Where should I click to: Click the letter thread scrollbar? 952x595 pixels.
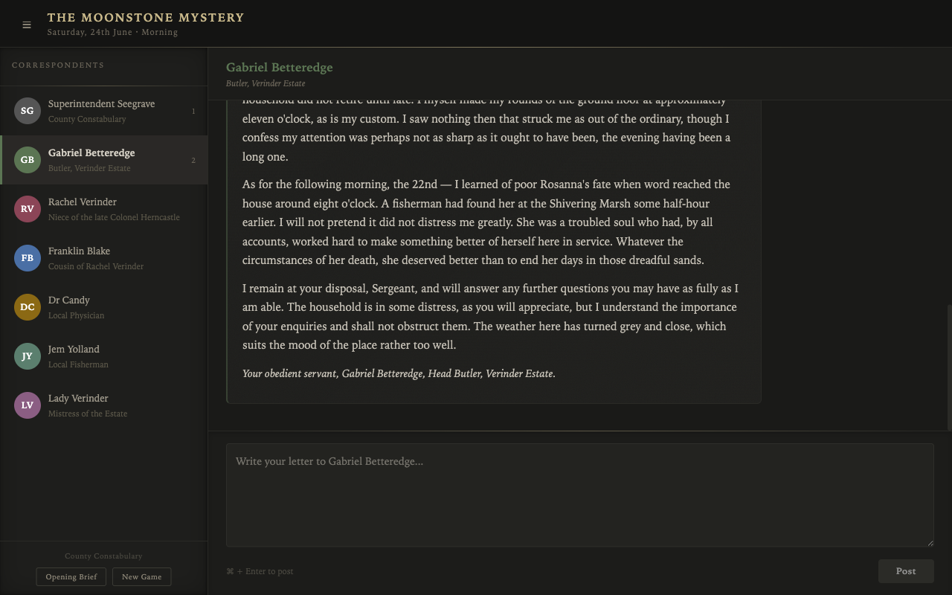pyautogui.click(x=948, y=367)
